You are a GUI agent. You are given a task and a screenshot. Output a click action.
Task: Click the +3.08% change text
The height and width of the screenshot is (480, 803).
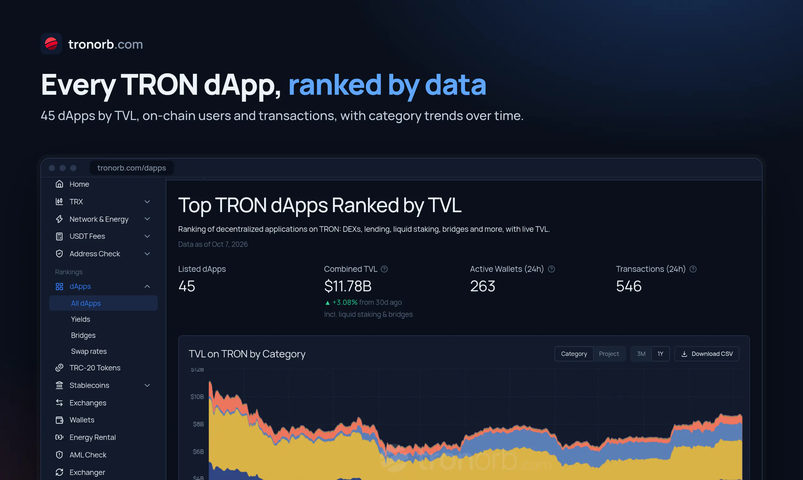[x=345, y=302]
